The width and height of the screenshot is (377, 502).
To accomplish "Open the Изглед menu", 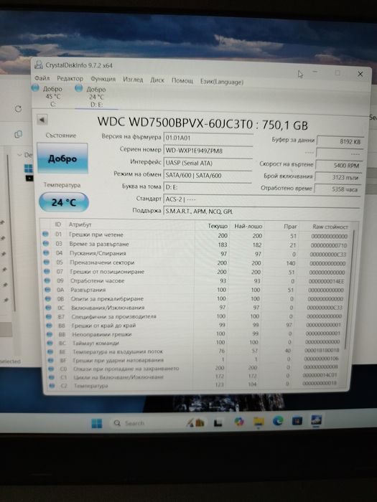I will (x=133, y=80).
